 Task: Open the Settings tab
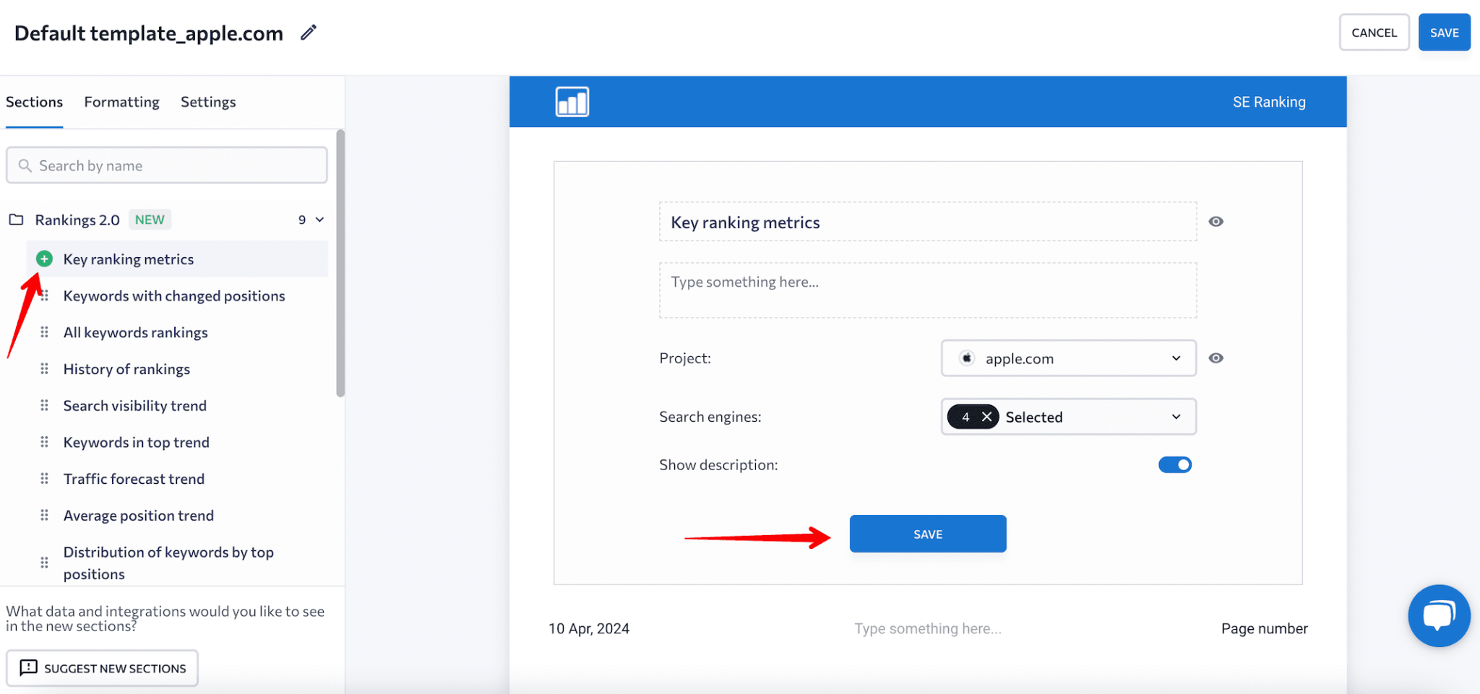(208, 102)
